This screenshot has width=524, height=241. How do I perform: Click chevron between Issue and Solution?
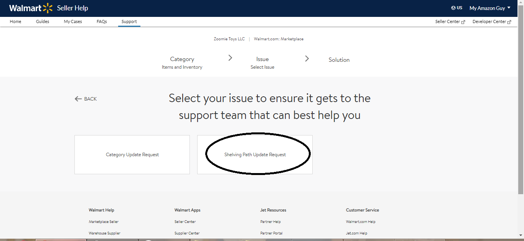click(x=307, y=58)
